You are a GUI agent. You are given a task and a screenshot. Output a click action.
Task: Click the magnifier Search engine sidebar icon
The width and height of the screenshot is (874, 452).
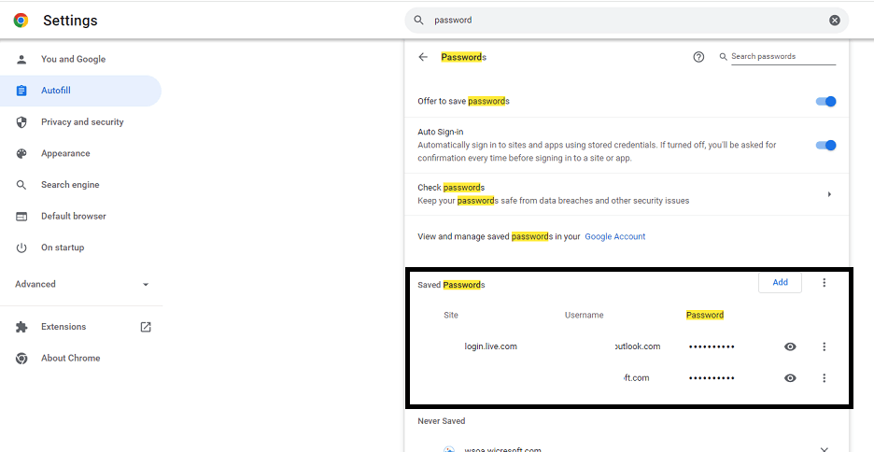[x=21, y=185]
